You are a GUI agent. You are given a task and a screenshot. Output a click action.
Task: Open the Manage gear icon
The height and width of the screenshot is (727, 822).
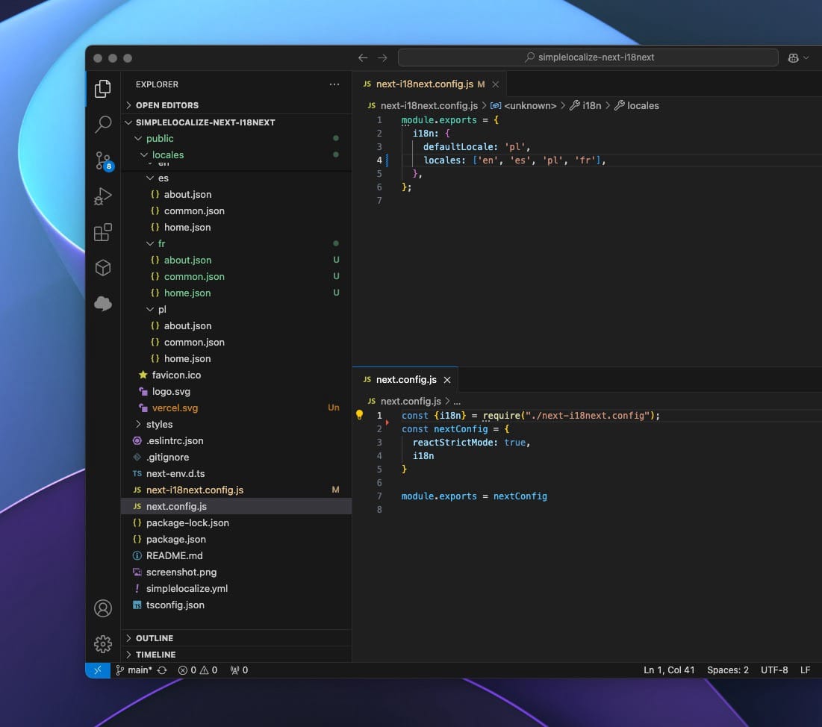tap(103, 643)
